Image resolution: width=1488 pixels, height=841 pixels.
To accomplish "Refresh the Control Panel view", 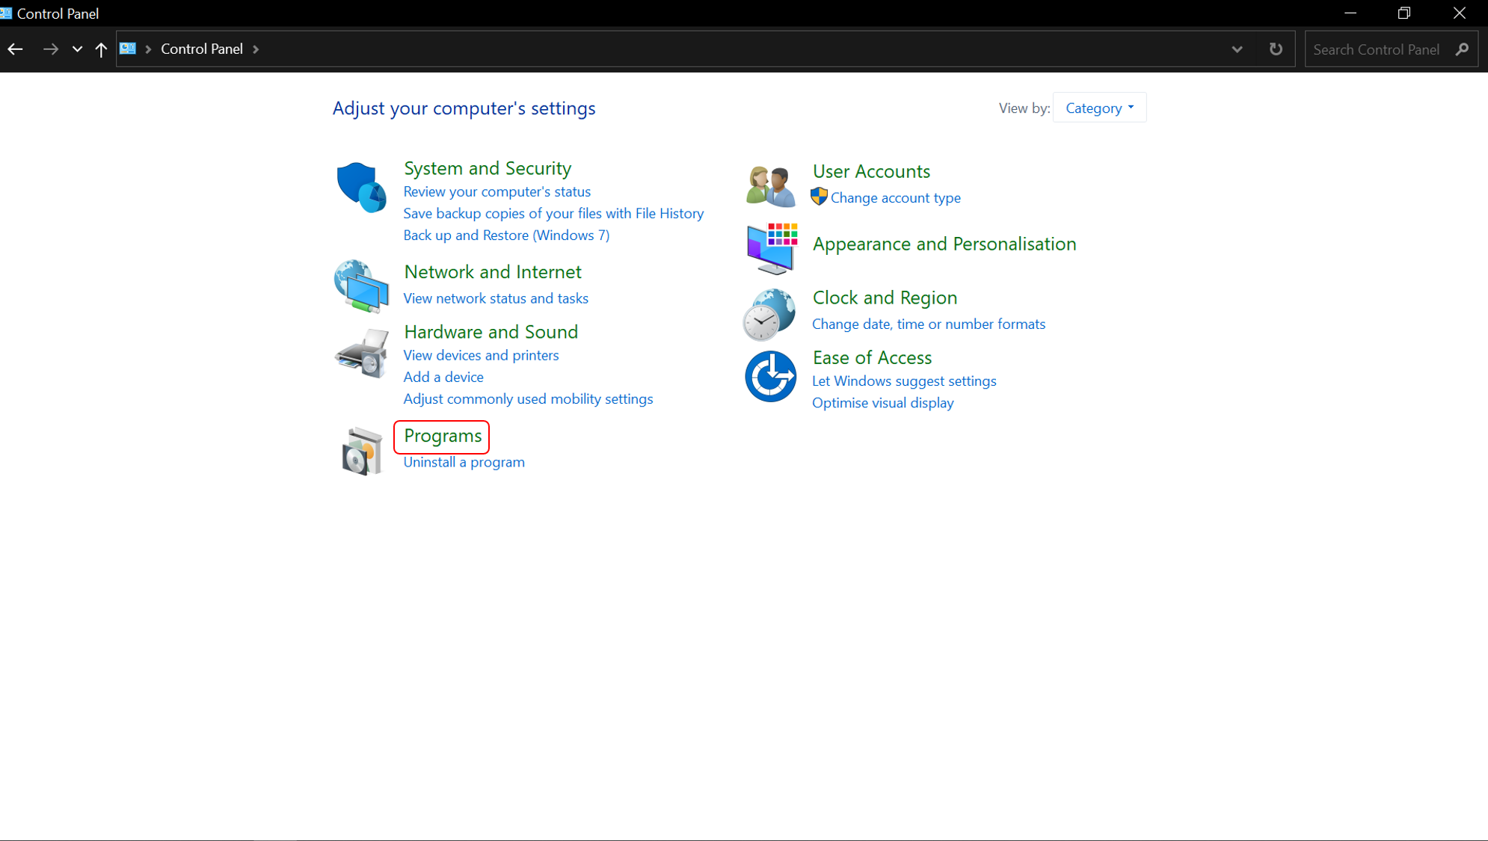I will (1276, 49).
